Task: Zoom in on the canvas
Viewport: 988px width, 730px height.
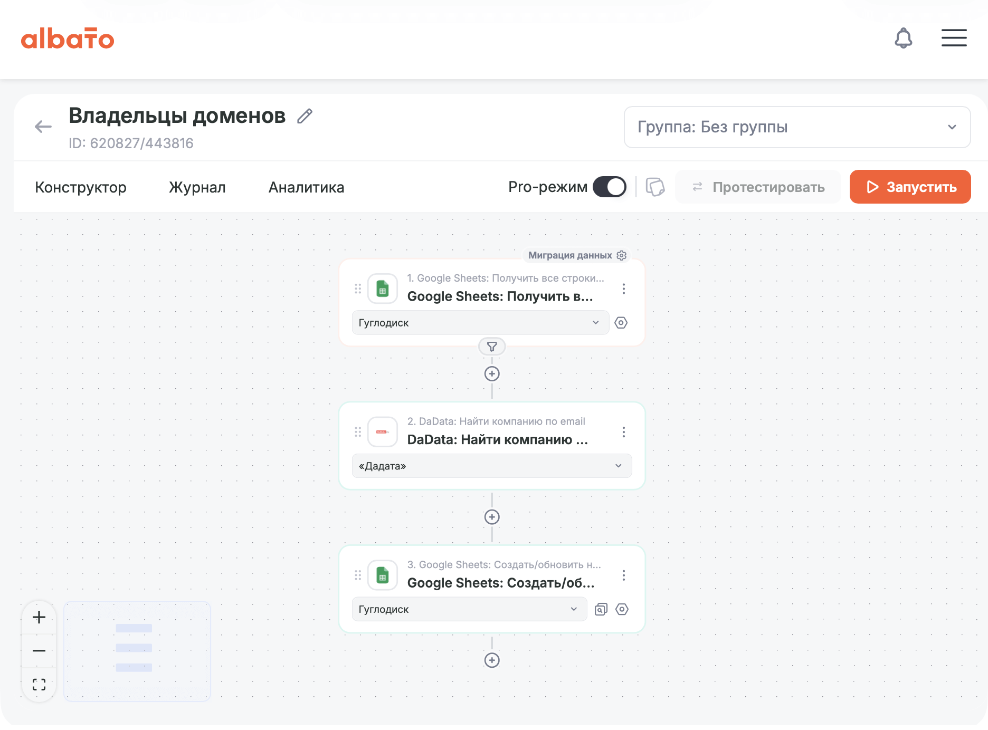Action: click(x=39, y=617)
